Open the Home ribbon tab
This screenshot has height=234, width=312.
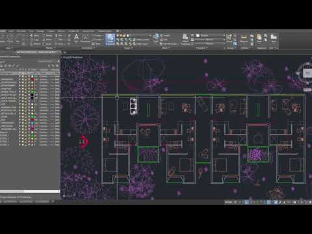3,31
